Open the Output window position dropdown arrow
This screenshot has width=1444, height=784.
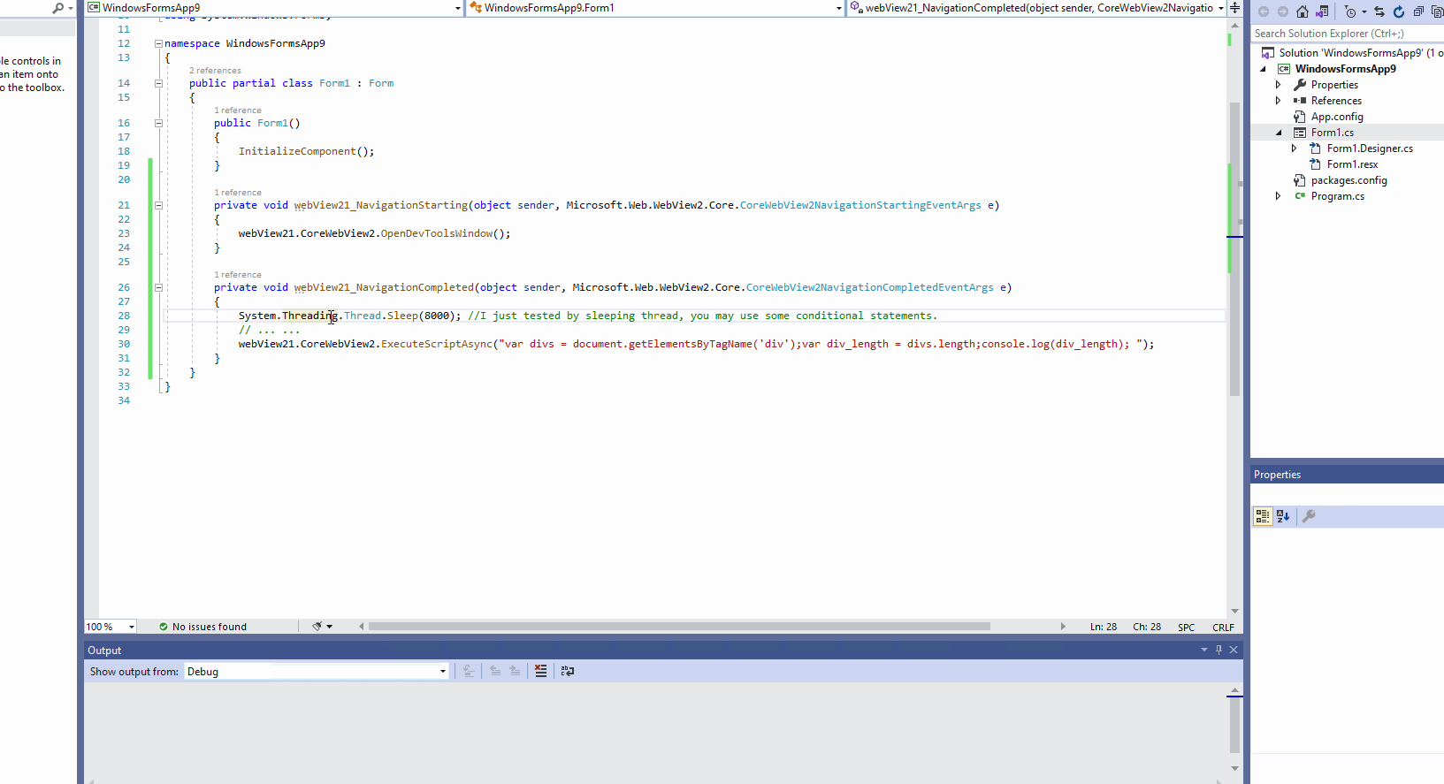coord(1203,650)
